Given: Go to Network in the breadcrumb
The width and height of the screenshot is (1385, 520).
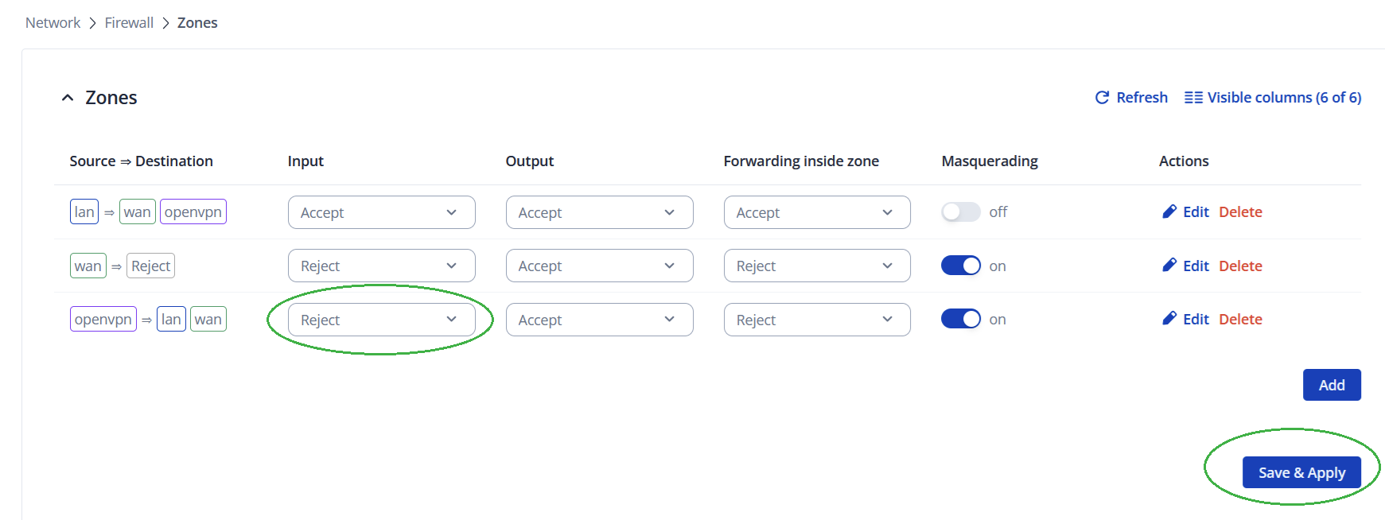Looking at the screenshot, I should click(x=53, y=23).
